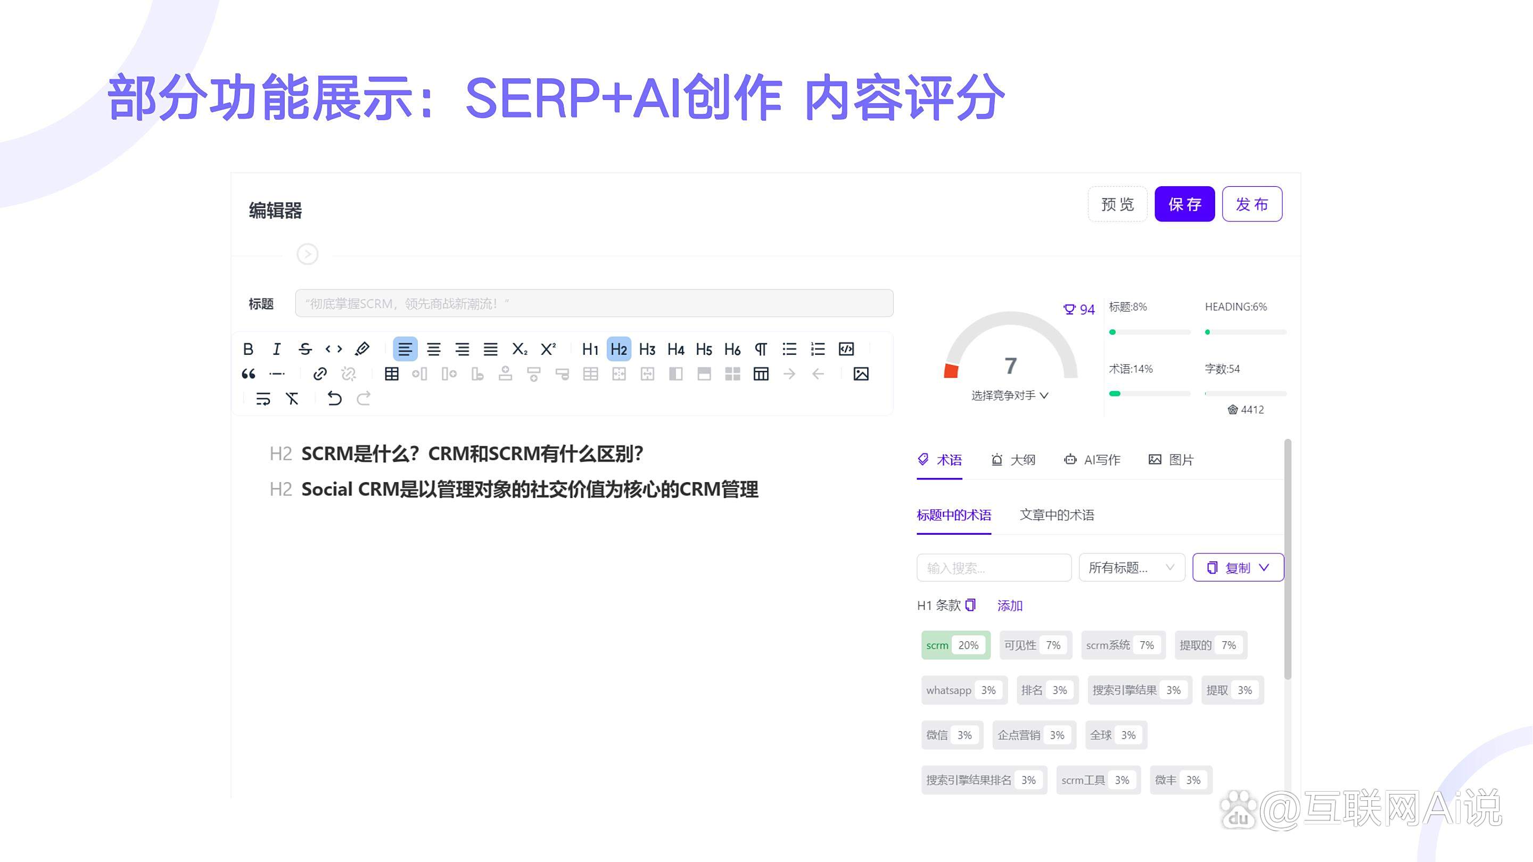Insert a blockquote
The height and width of the screenshot is (862, 1533).
pos(248,374)
